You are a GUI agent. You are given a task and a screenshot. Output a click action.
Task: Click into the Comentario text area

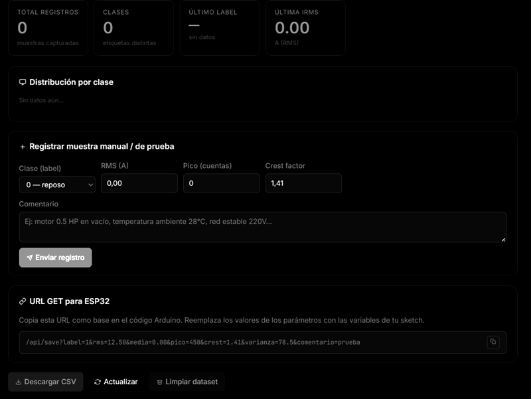click(262, 227)
